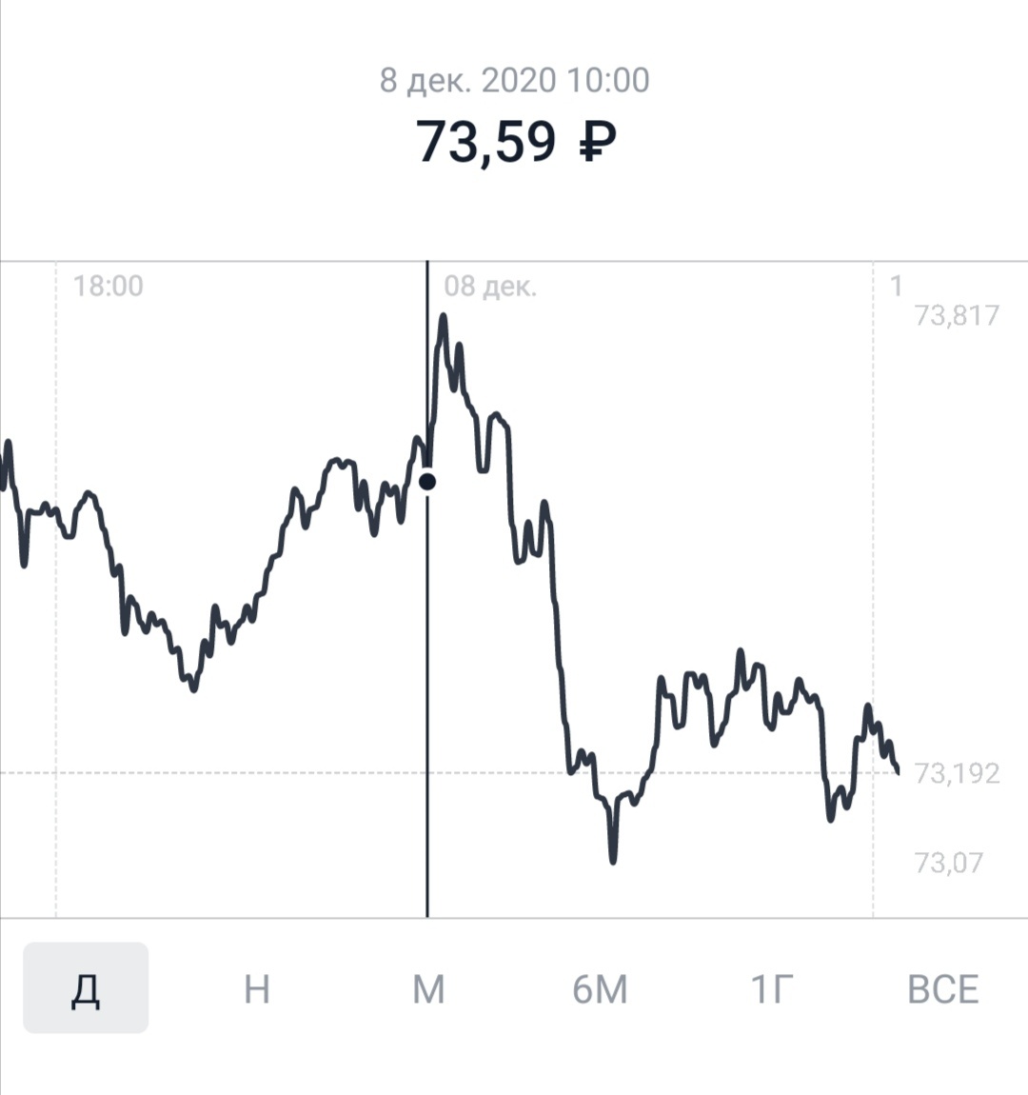Click the 18:00 time axis label
The width and height of the screenshot is (1028, 1095).
coord(109,286)
